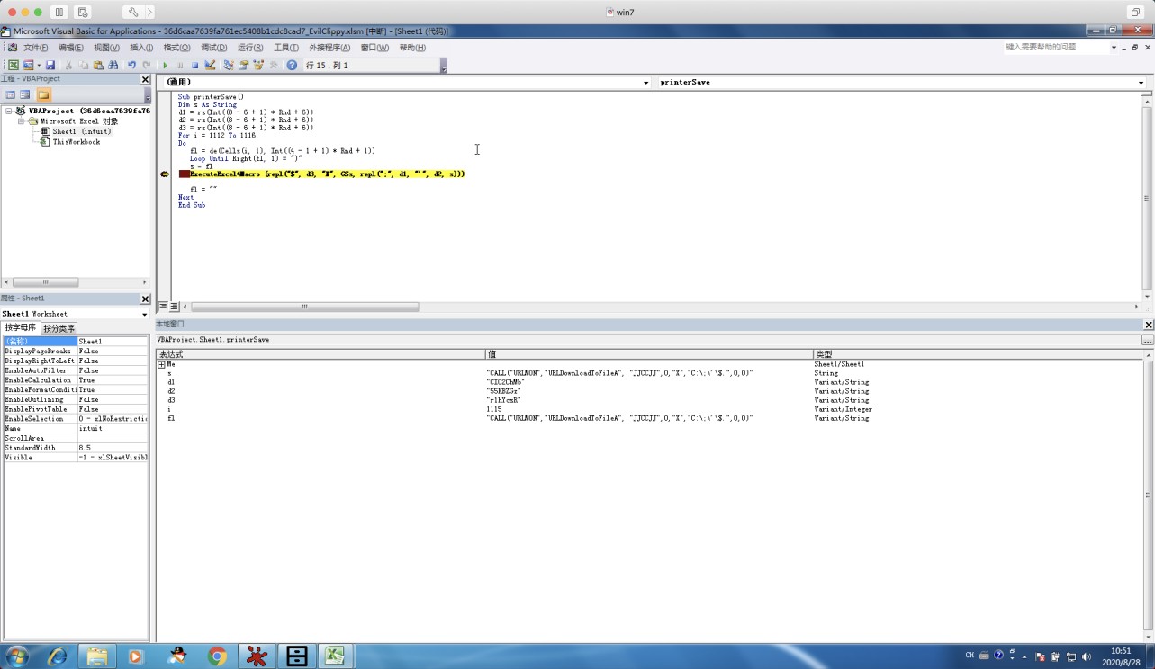Close the Locals window panel

pyautogui.click(x=1148, y=325)
